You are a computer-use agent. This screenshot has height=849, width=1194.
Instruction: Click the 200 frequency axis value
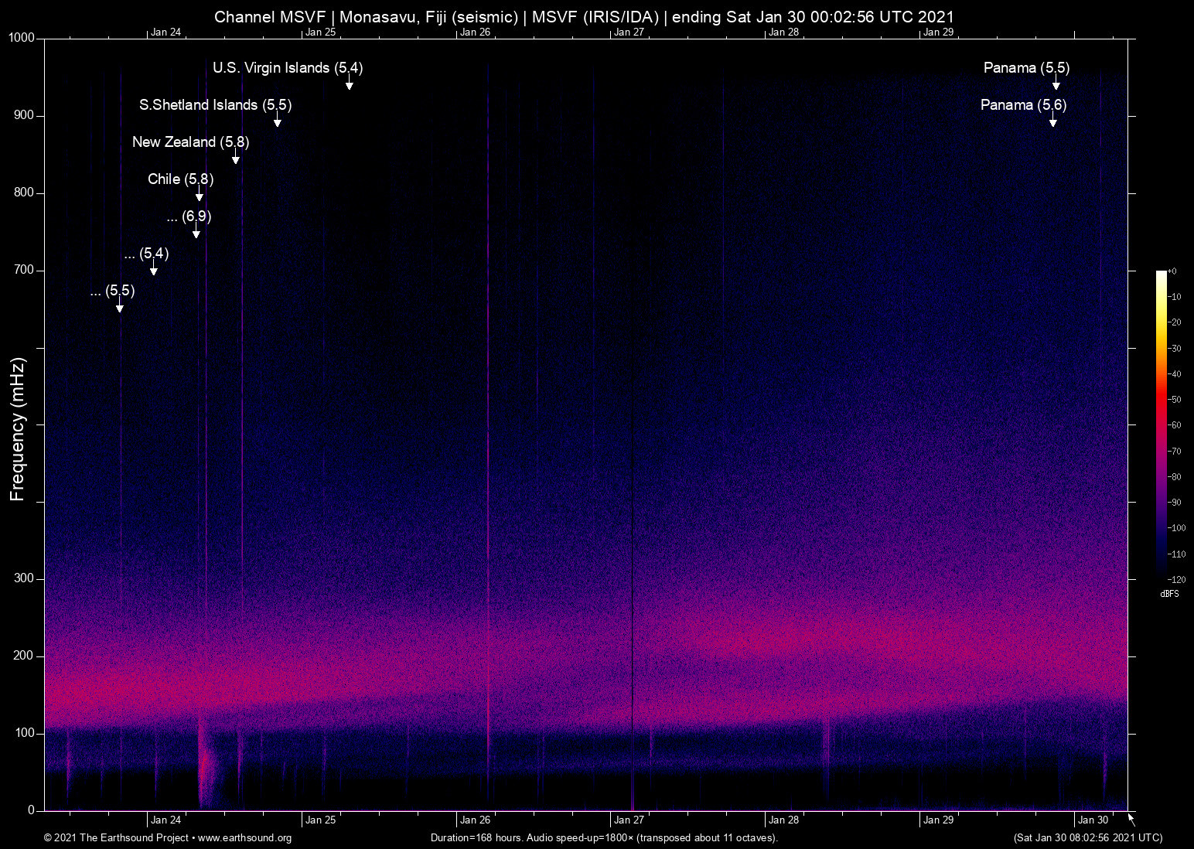coord(25,656)
